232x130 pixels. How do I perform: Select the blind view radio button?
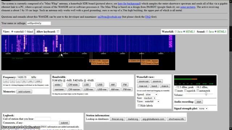[x=25, y=31]
